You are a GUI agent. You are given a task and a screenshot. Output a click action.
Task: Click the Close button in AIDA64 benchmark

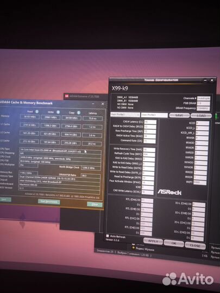(x=95, y=204)
